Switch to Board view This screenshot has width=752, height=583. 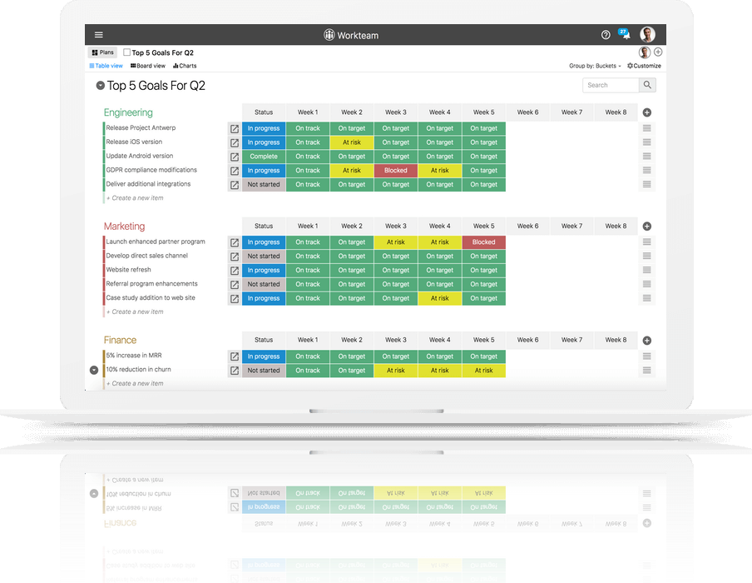(x=148, y=66)
